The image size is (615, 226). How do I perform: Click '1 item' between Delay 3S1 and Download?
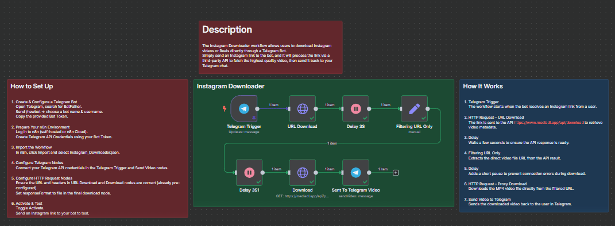pyautogui.click(x=277, y=169)
